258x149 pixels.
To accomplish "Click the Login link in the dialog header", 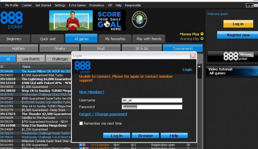I will [187, 69].
